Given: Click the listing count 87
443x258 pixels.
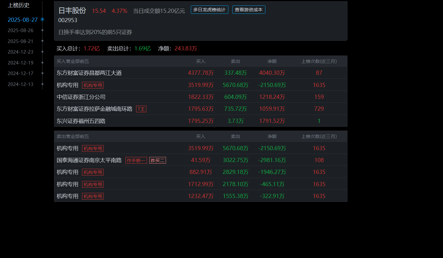Looking at the screenshot, I should pos(319,73).
